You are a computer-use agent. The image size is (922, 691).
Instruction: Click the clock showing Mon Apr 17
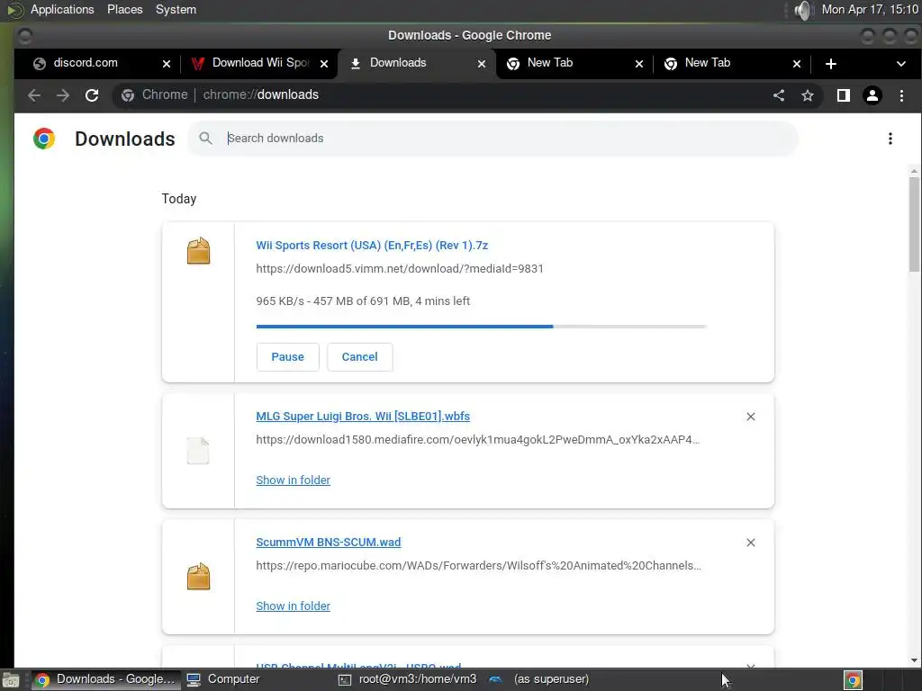tap(870, 9)
